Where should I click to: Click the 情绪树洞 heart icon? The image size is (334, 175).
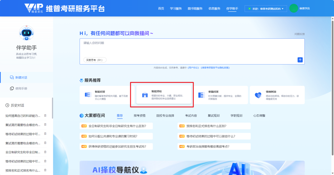[x=258, y=95]
